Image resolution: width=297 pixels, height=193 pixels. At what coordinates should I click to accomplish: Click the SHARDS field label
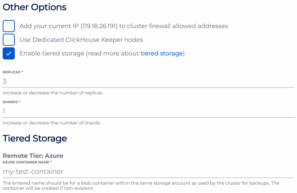[11, 102]
